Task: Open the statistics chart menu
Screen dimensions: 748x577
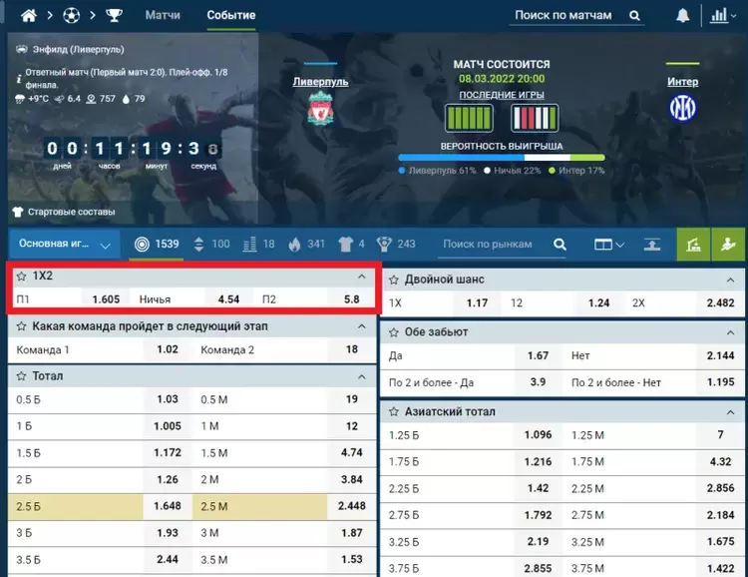Action: point(723,15)
